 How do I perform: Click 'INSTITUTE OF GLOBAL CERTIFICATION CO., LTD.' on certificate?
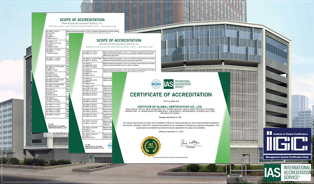pyautogui.click(x=170, y=106)
